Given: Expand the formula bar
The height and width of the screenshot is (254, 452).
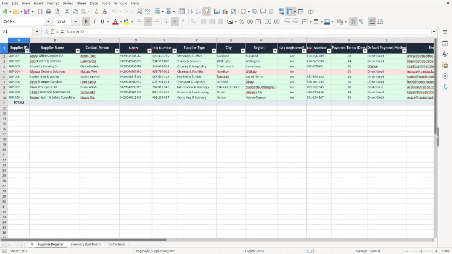Looking at the screenshot, I should click(434, 32).
